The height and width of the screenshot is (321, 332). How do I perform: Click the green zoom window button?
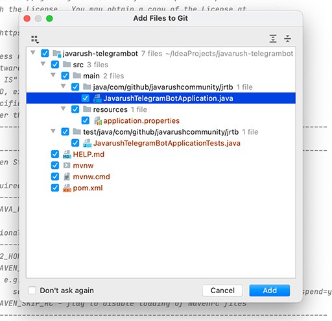click(49, 19)
